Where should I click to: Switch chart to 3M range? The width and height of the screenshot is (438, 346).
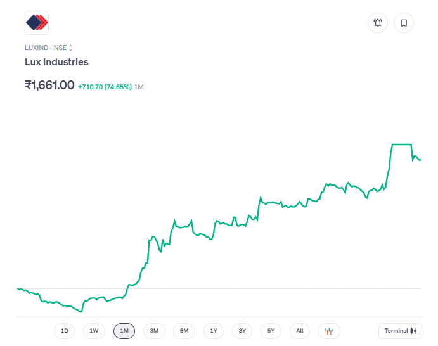click(154, 331)
